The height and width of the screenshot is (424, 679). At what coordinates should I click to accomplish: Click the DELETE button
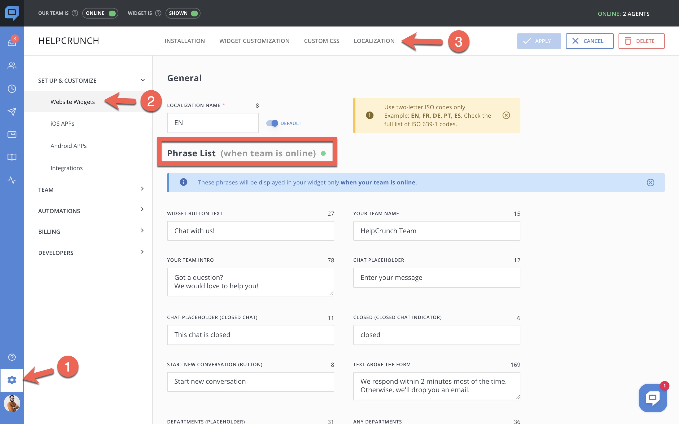(641, 41)
